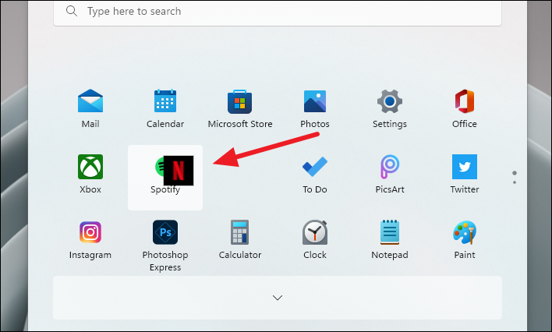Click the 'To Do' label text
The height and width of the screenshot is (332, 552).
point(315,189)
